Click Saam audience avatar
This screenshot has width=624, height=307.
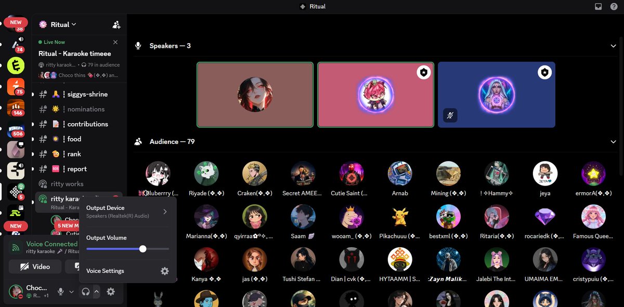point(303,217)
